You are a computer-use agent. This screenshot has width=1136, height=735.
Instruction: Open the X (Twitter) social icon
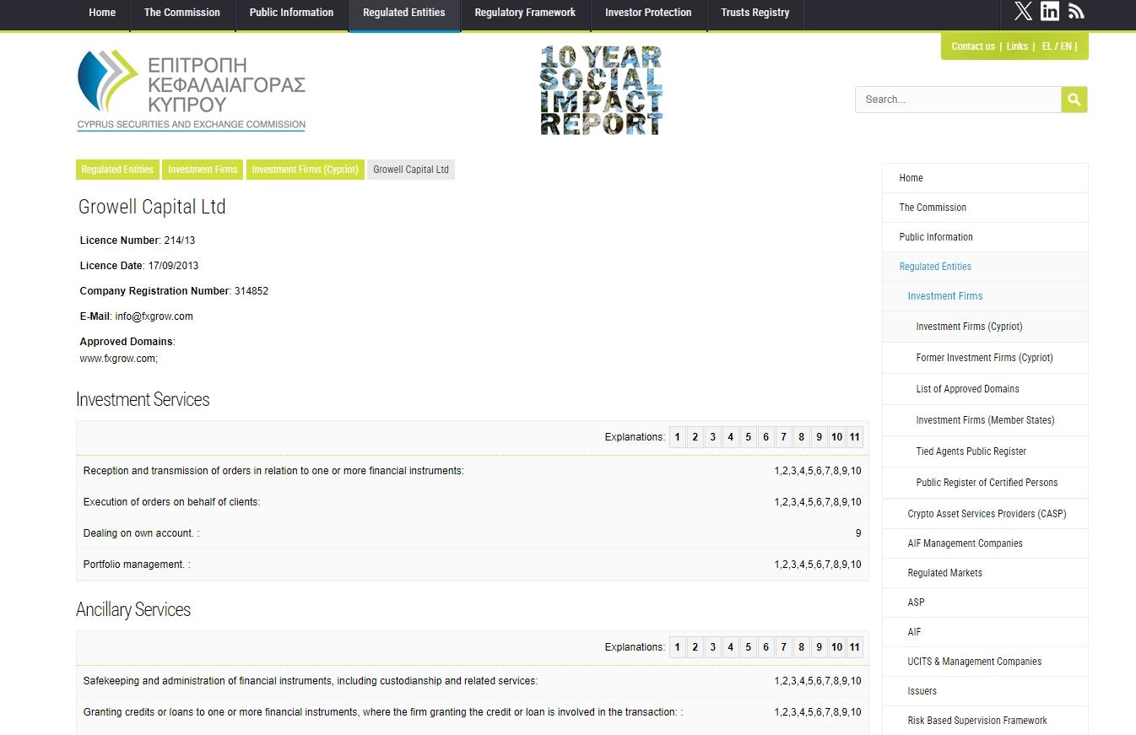coord(1023,11)
